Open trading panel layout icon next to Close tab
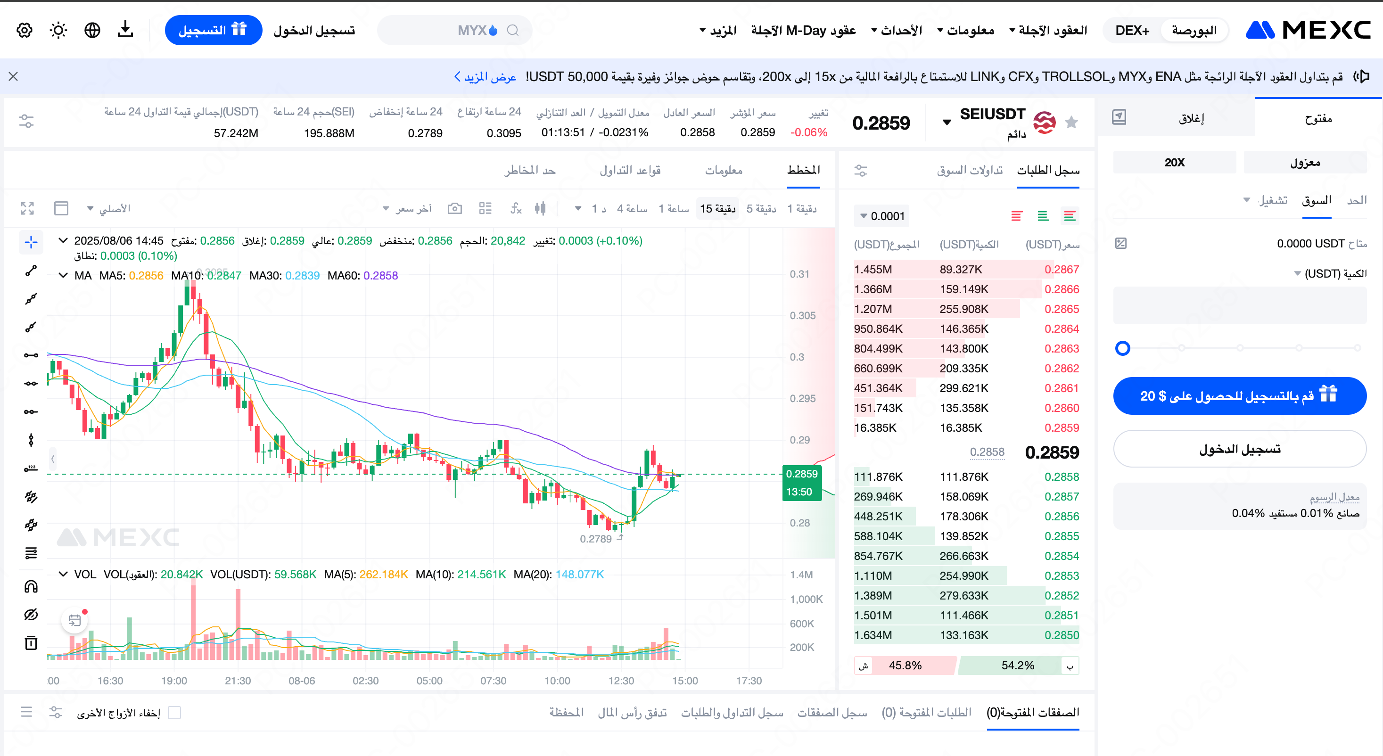Image resolution: width=1383 pixels, height=756 pixels. (1119, 117)
